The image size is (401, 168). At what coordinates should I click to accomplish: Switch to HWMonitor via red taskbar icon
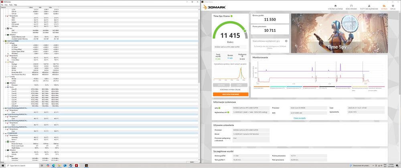[x=76, y=166]
